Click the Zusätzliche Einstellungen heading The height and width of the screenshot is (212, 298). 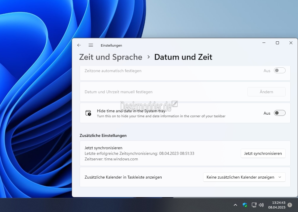[103, 135]
